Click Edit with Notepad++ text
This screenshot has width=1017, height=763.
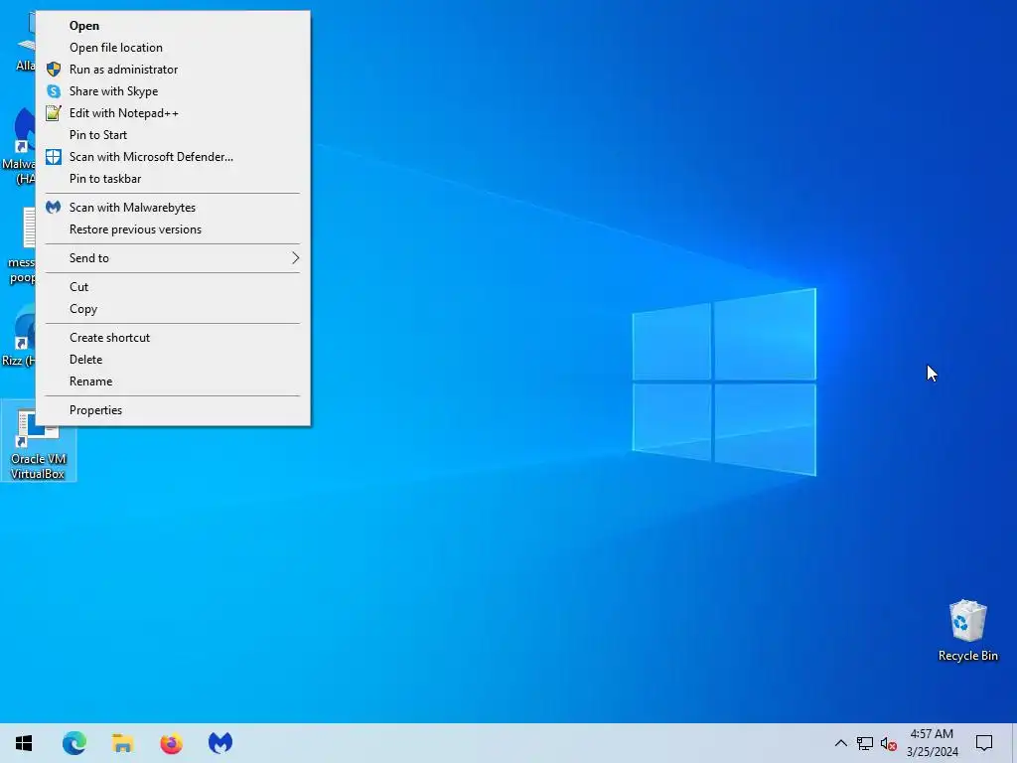click(x=124, y=113)
